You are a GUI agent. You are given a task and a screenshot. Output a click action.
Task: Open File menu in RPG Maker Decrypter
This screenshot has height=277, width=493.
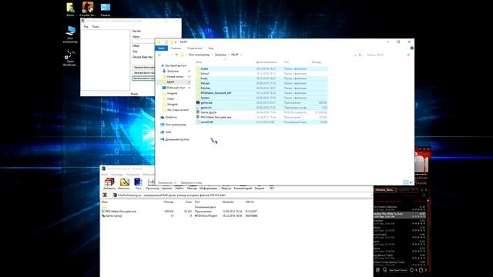pyautogui.click(x=86, y=27)
